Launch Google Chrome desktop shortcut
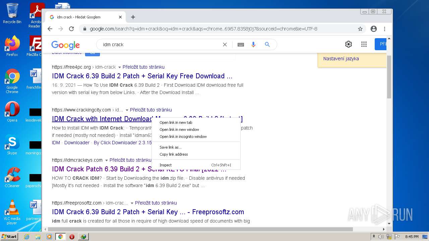This screenshot has width=429, height=241. [12, 81]
